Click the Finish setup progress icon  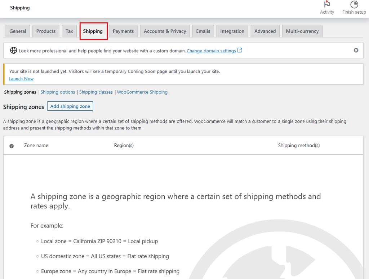(x=354, y=5)
